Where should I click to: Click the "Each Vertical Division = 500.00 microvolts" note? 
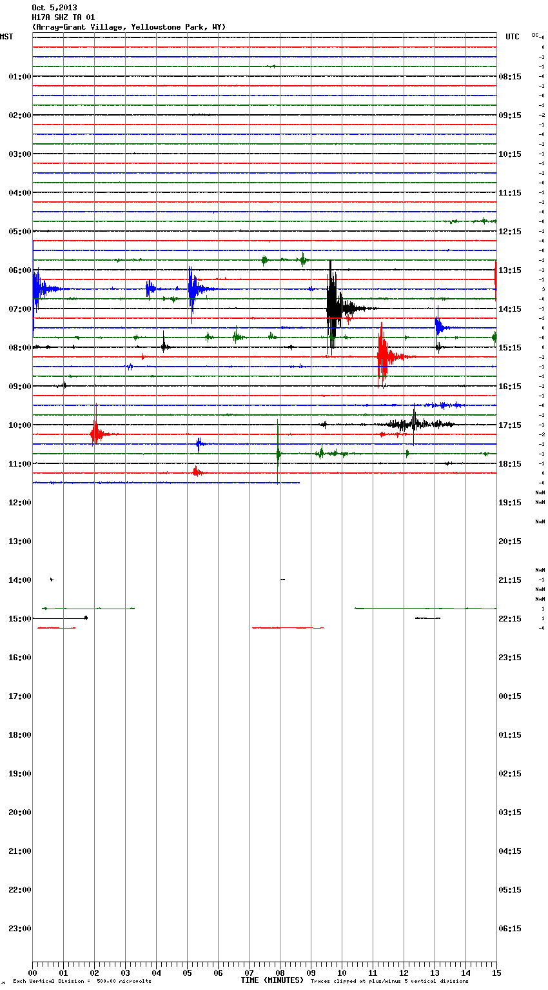82,982
